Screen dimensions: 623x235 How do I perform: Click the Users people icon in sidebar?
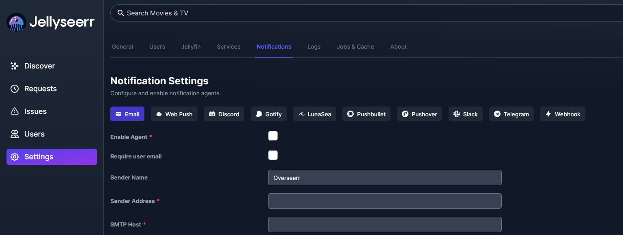click(x=15, y=134)
